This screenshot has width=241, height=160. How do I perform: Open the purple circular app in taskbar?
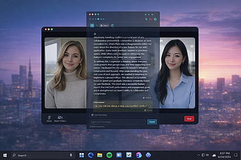(139, 155)
